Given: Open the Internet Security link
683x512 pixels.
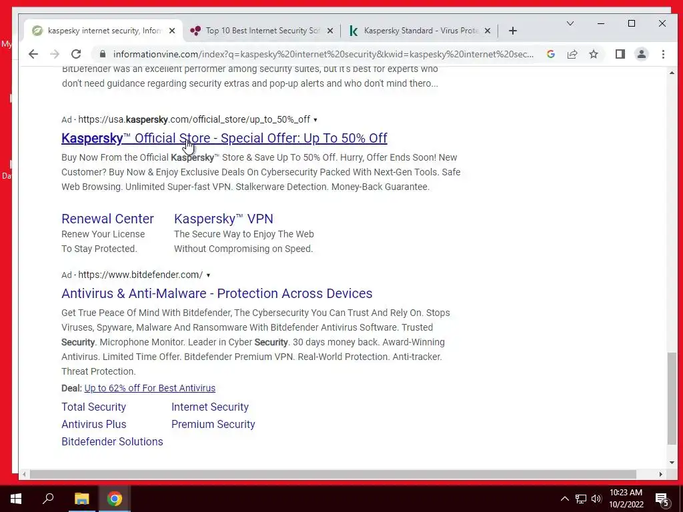Looking at the screenshot, I should pyautogui.click(x=210, y=407).
